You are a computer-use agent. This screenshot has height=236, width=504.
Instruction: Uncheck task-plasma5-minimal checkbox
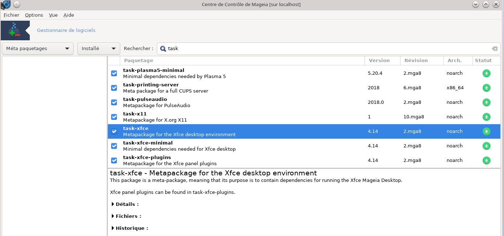pyautogui.click(x=114, y=73)
